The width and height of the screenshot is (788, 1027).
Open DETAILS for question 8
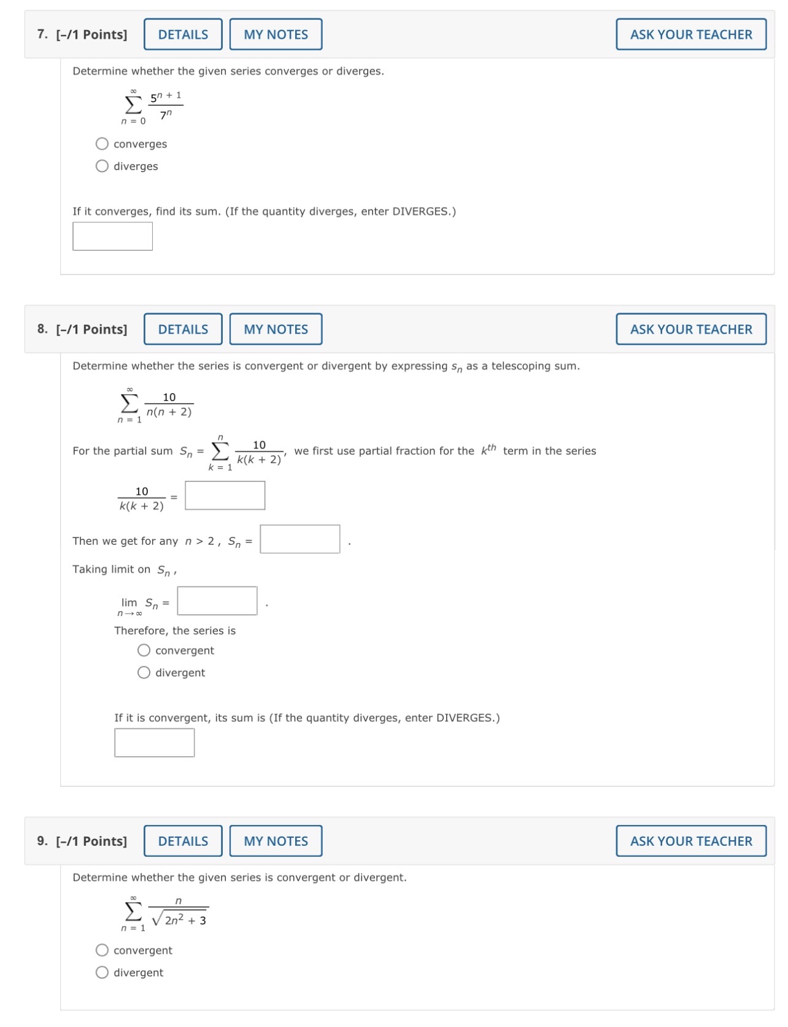[182, 329]
